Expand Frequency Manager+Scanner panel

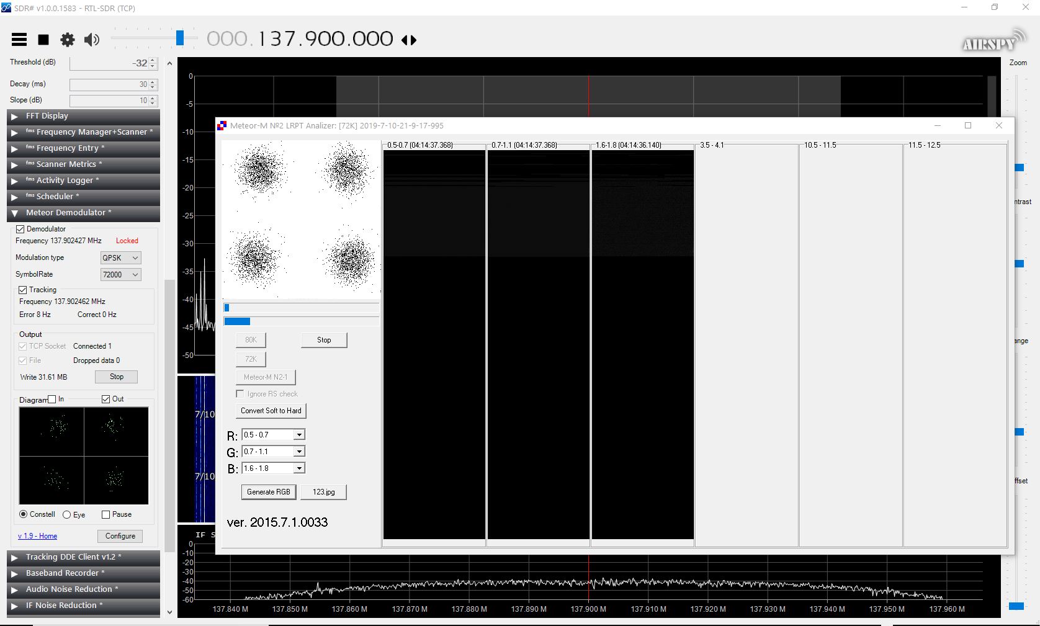(84, 132)
